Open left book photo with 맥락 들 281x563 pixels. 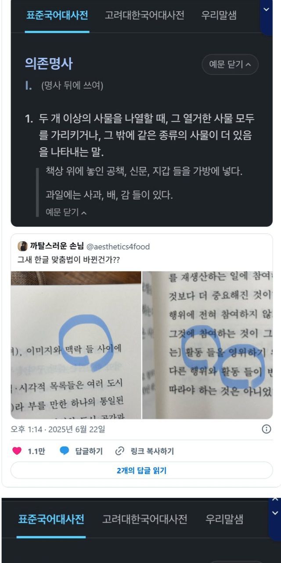click(76, 345)
